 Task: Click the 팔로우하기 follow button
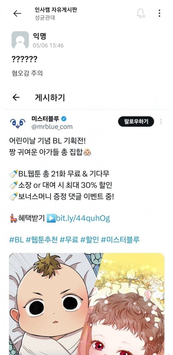[x=136, y=121]
